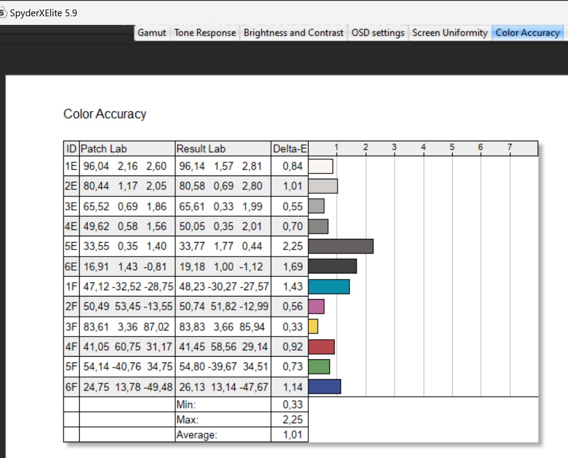Viewport: 568px width, 458px height.
Task: Click the blue 6F patch bar
Action: click(325, 386)
